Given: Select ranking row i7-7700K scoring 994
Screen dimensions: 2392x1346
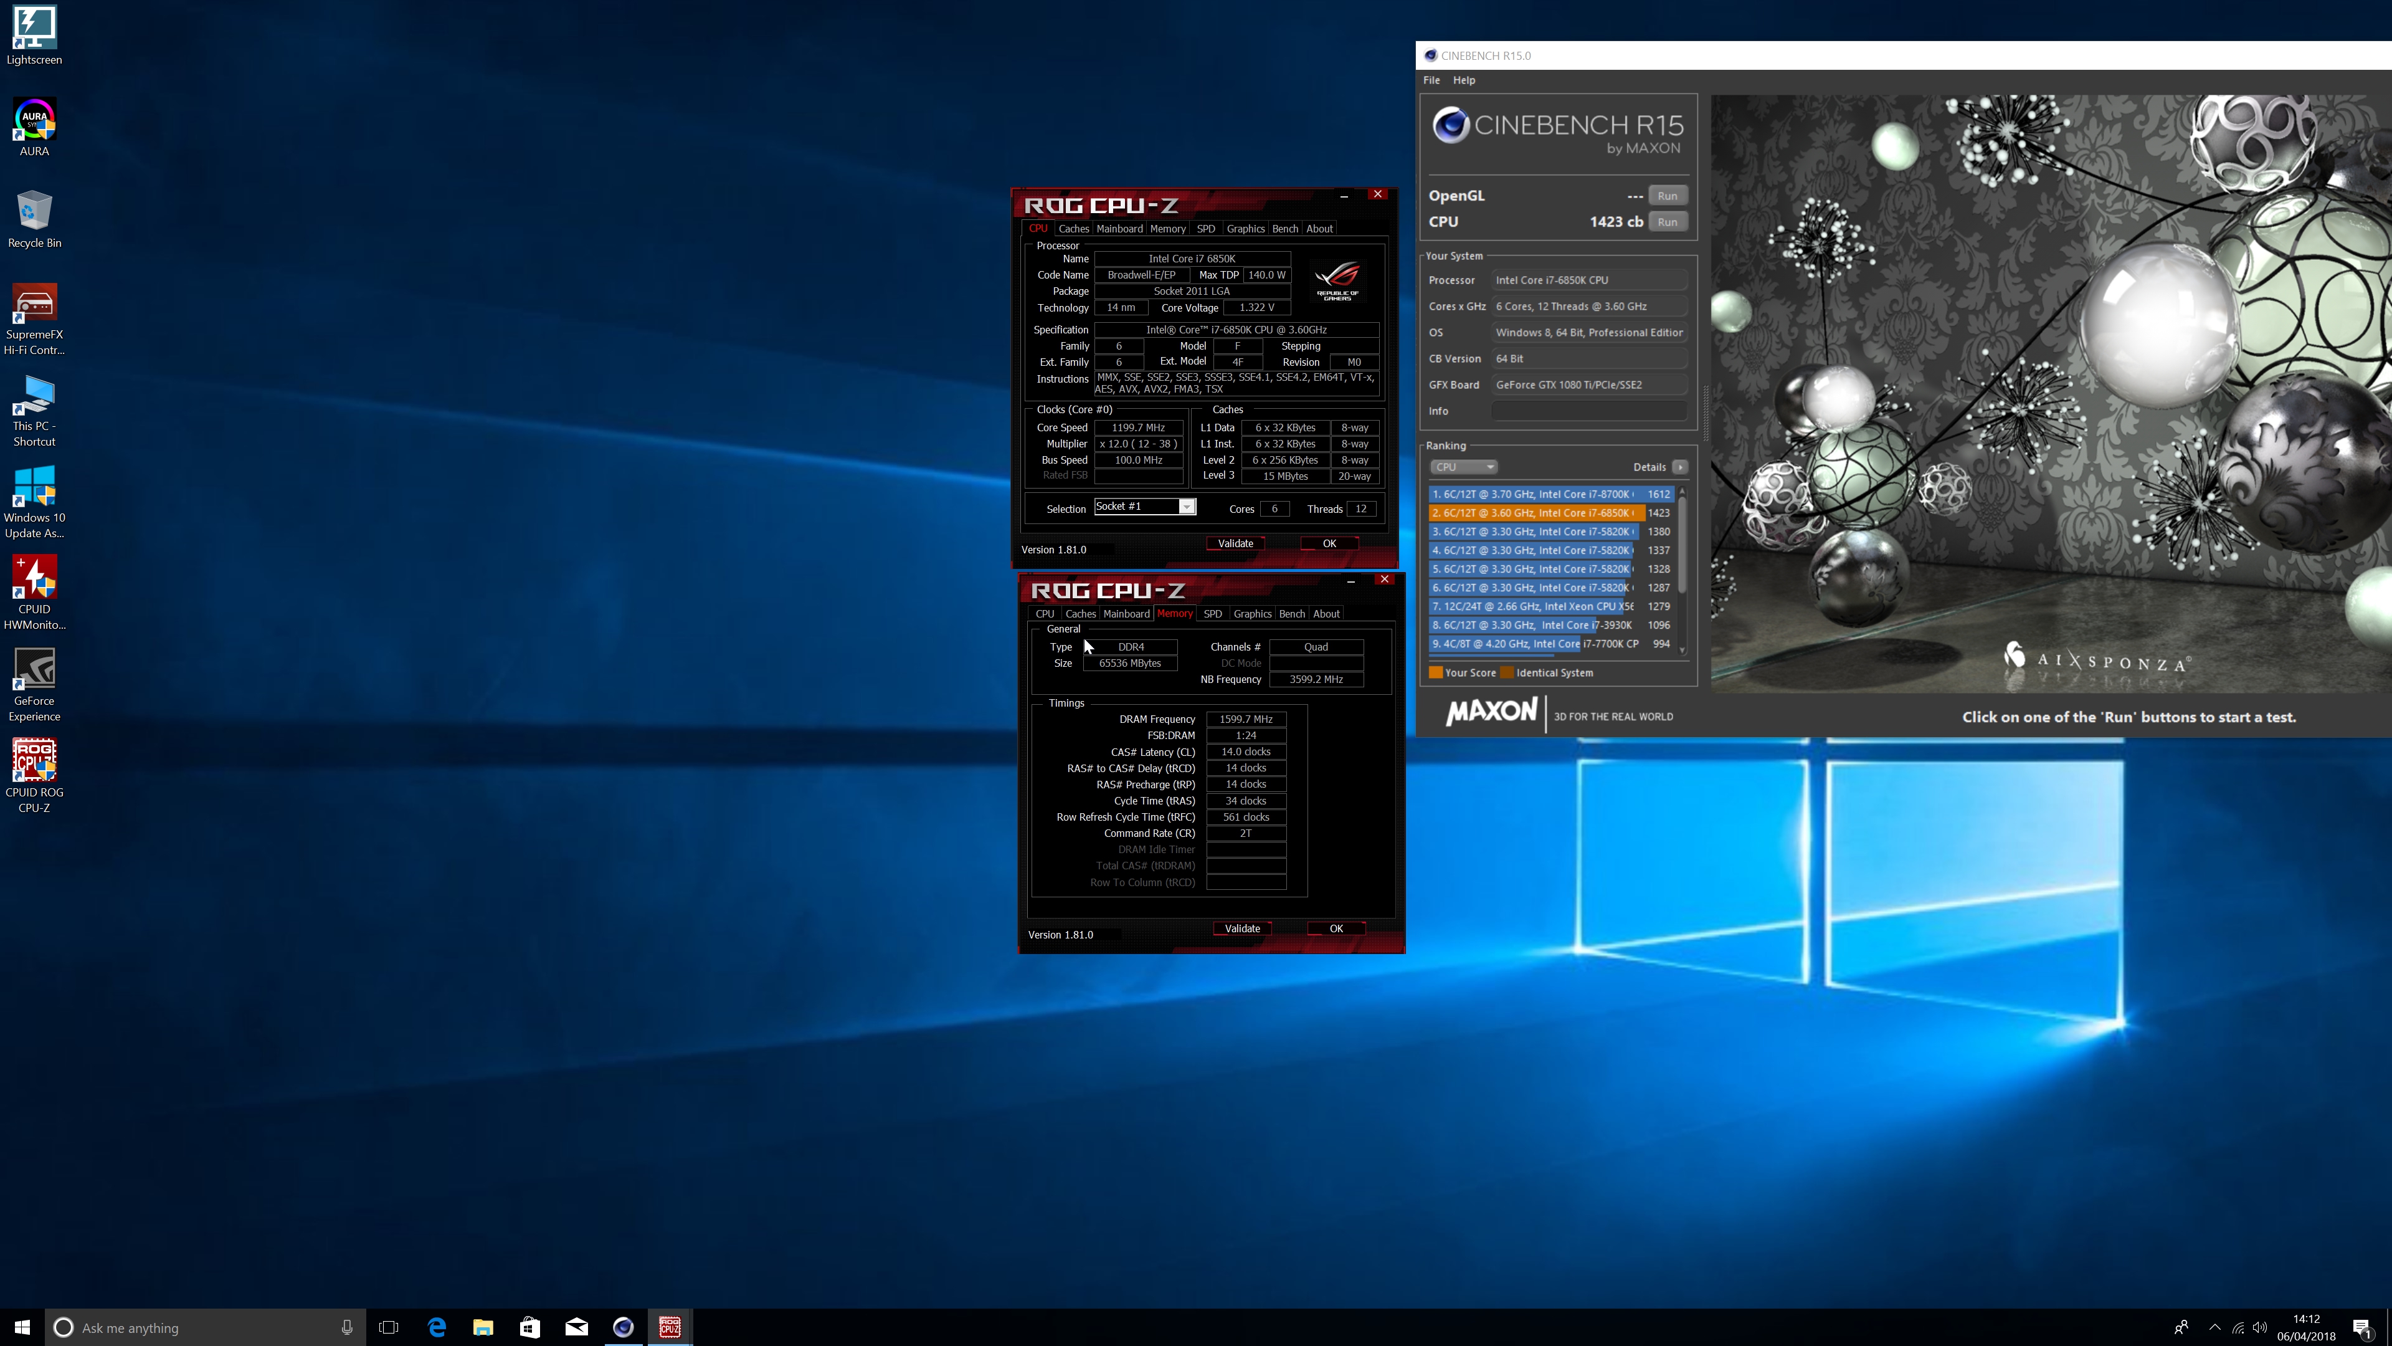Looking at the screenshot, I should tap(1550, 644).
